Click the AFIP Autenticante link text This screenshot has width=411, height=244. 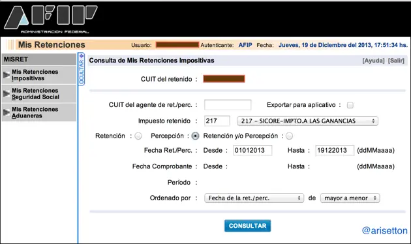click(245, 45)
